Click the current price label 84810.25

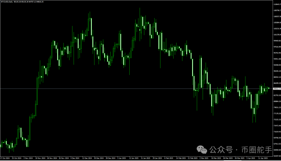[x=277, y=89]
